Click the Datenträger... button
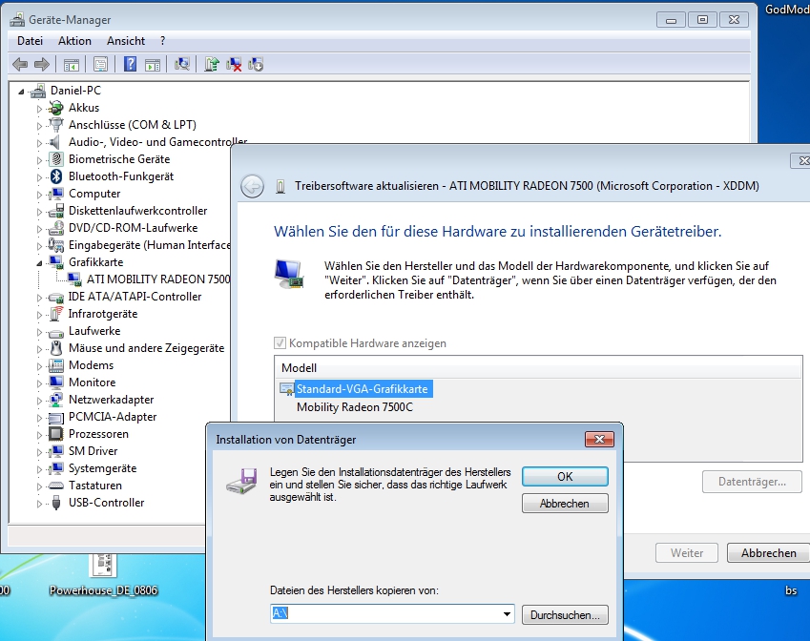This screenshot has height=641, width=810. tap(752, 482)
